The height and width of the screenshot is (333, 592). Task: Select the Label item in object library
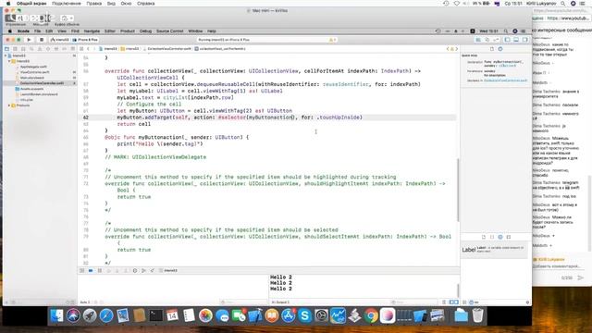[x=494, y=250]
